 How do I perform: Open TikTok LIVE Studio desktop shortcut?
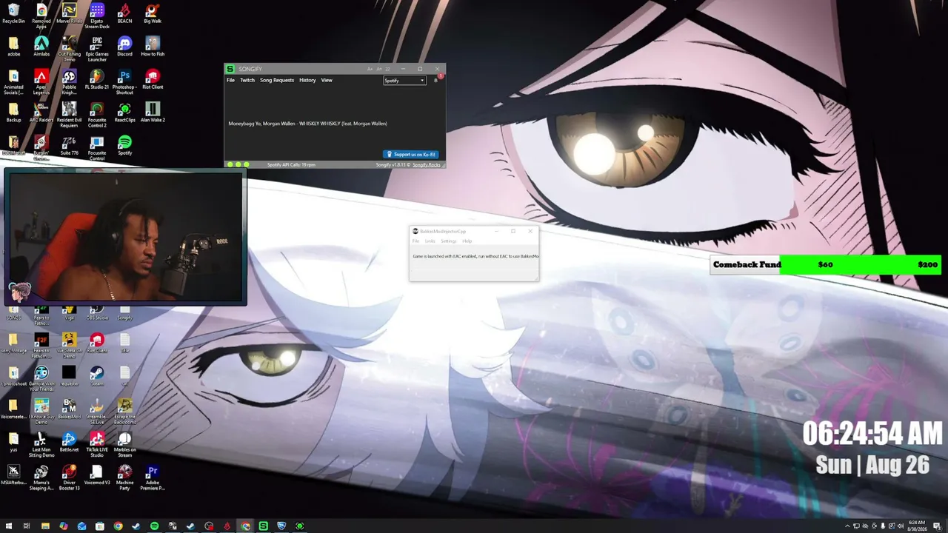click(97, 444)
